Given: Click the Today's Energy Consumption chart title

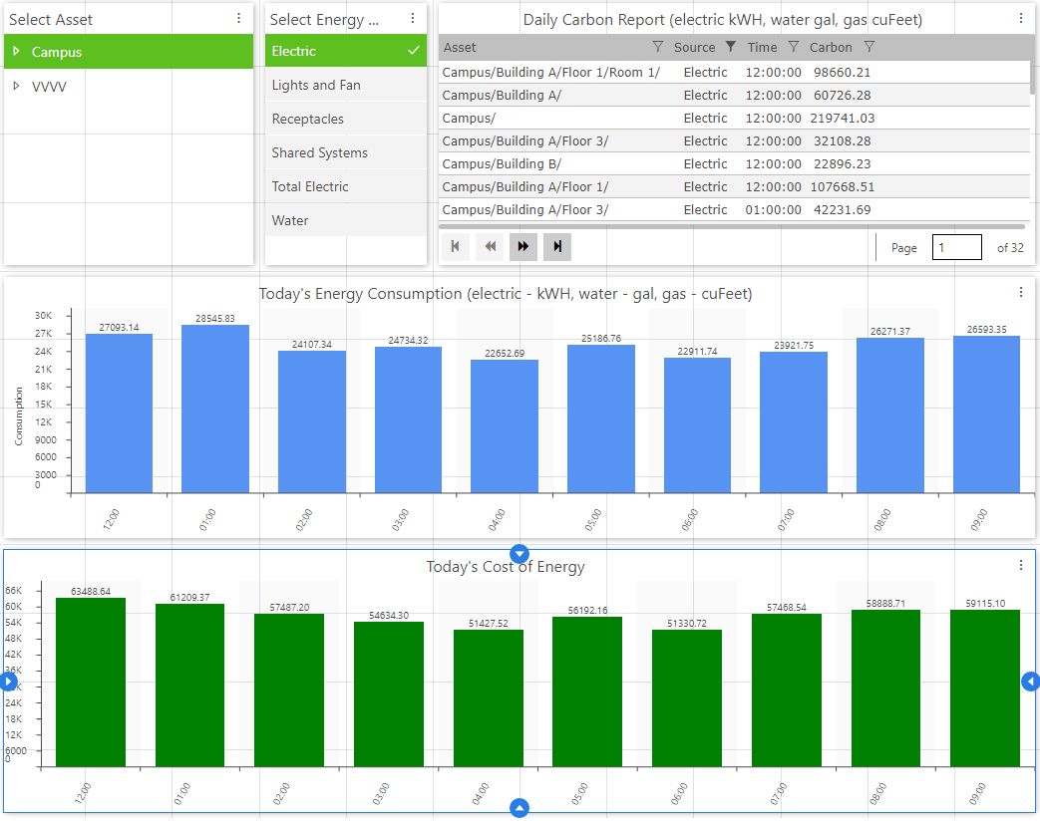Looking at the screenshot, I should [x=506, y=294].
